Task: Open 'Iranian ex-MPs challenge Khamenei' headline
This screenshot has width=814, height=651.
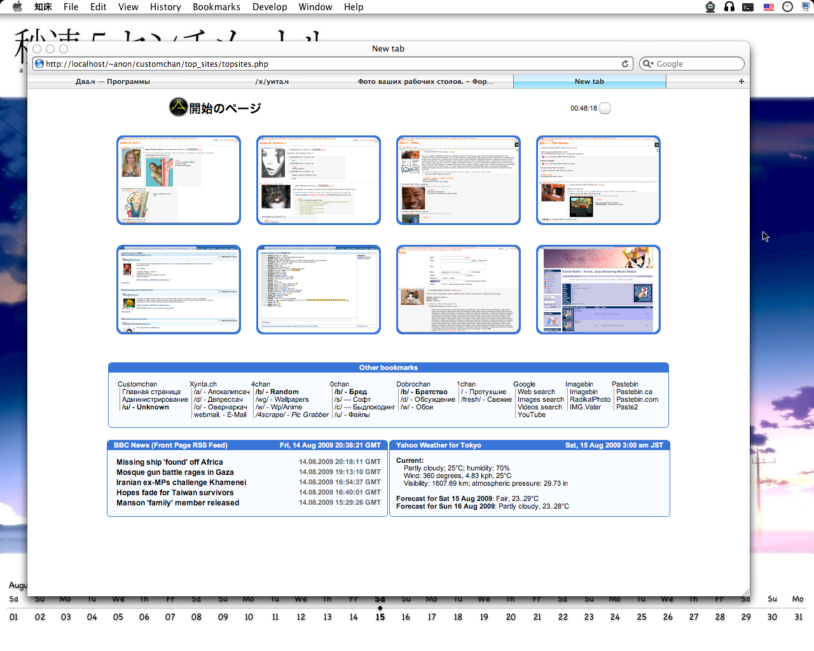Action: click(181, 483)
